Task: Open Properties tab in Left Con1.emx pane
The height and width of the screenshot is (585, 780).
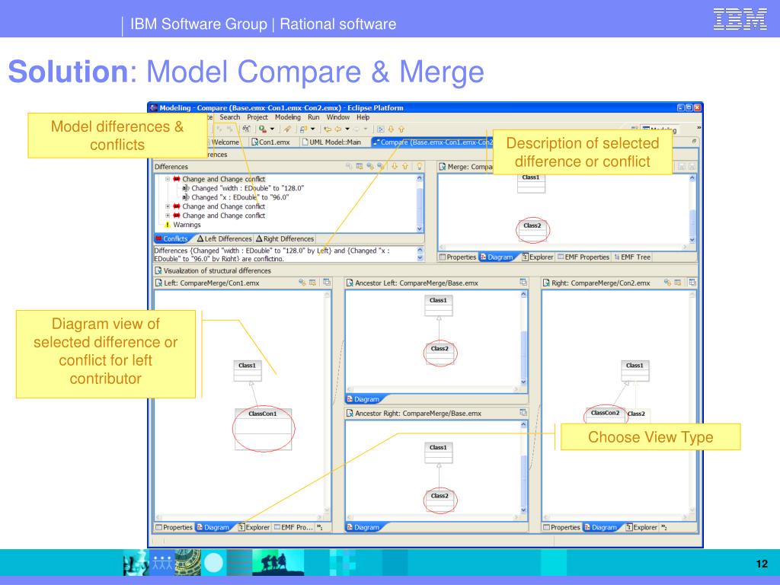Action: [174, 527]
